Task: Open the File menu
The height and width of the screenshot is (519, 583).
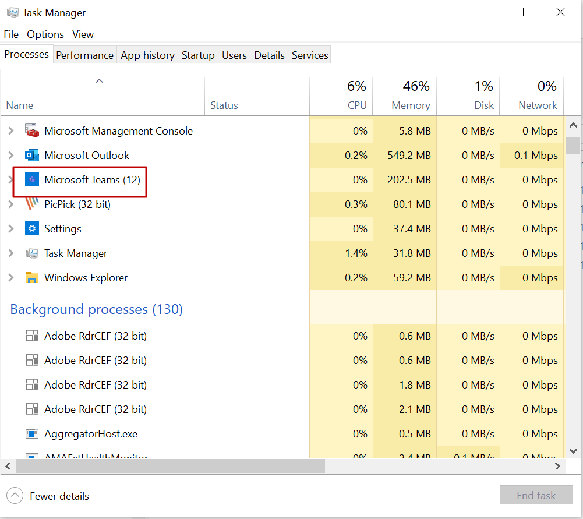Action: (11, 34)
